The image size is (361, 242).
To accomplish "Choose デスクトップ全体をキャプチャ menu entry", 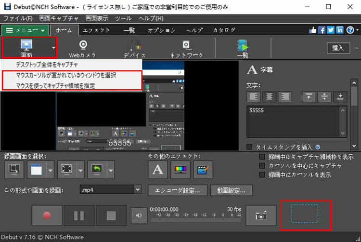I will coord(71,65).
